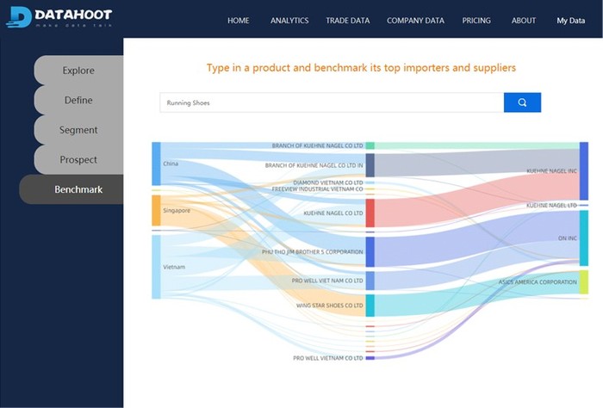Open TRADE DATA menu
This screenshot has height=408, width=603.
point(348,21)
